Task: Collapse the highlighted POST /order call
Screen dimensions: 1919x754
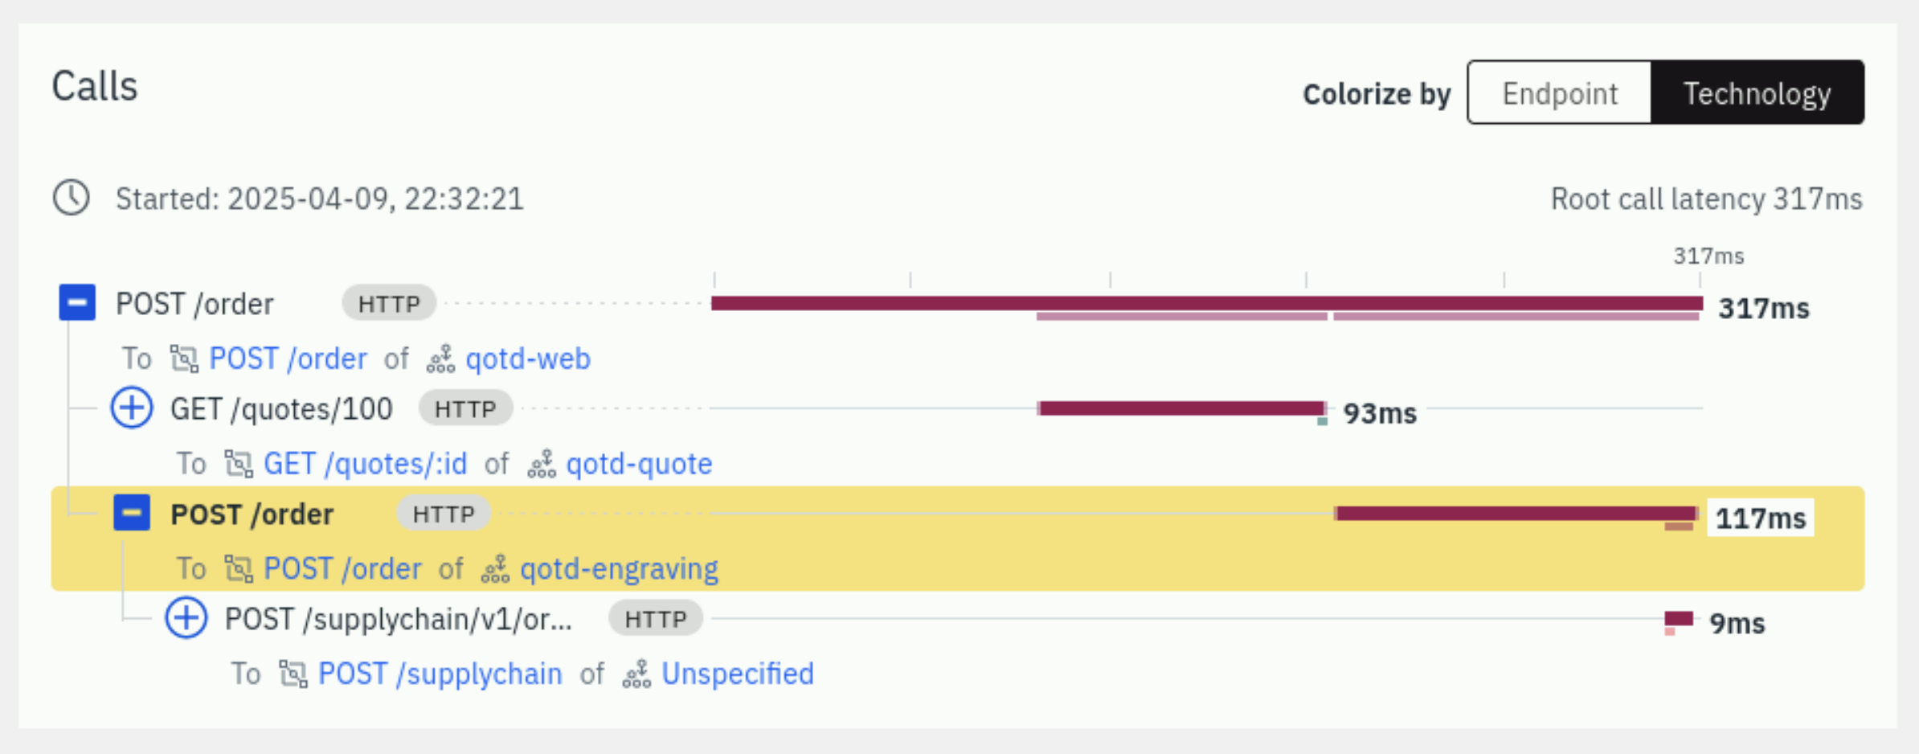Action: coord(132,513)
